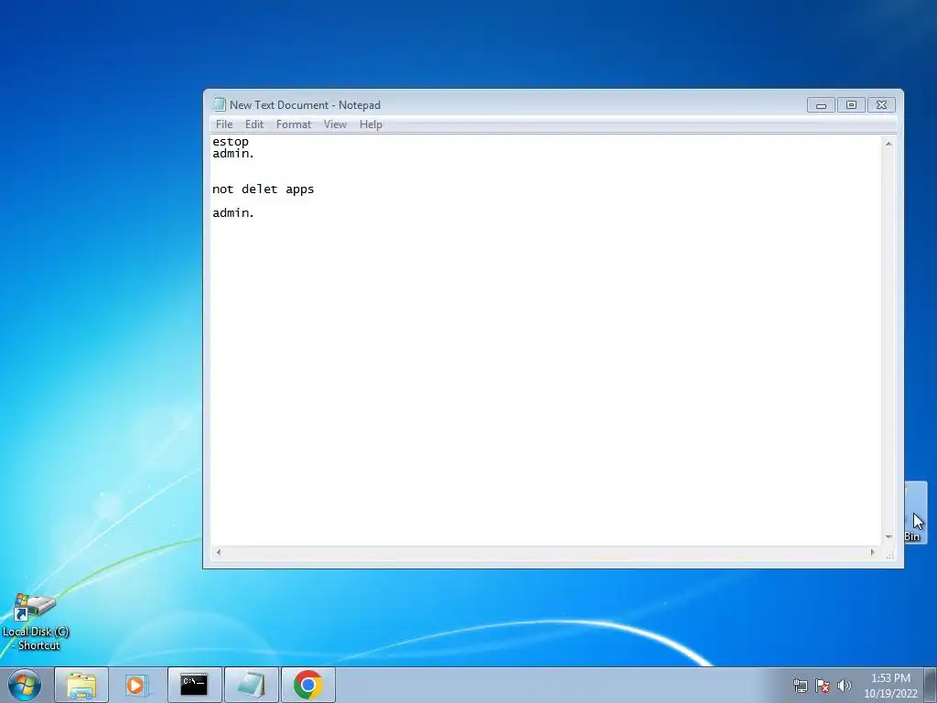Select the Recycle Bin desktop icon
The width and height of the screenshot is (937, 703).
tap(915, 513)
